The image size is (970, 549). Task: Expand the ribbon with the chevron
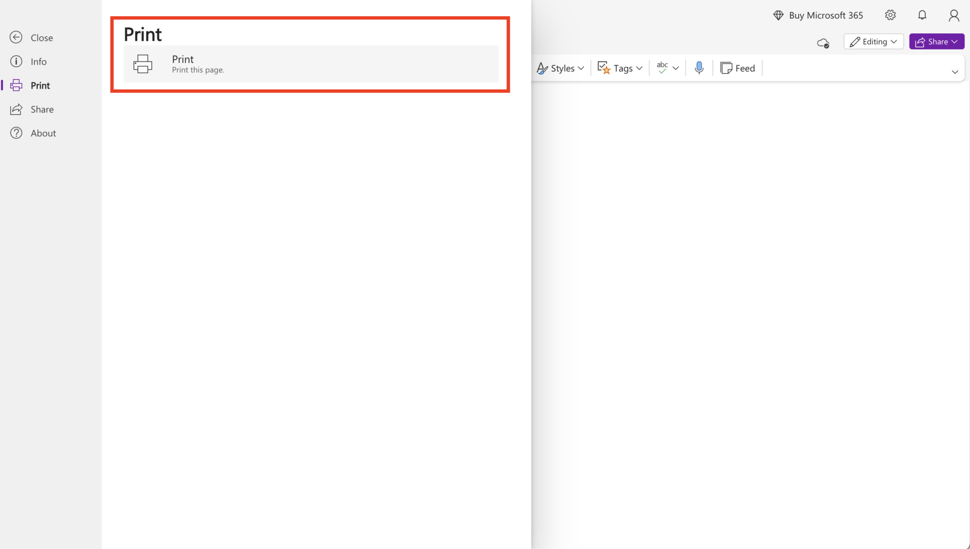tap(955, 72)
